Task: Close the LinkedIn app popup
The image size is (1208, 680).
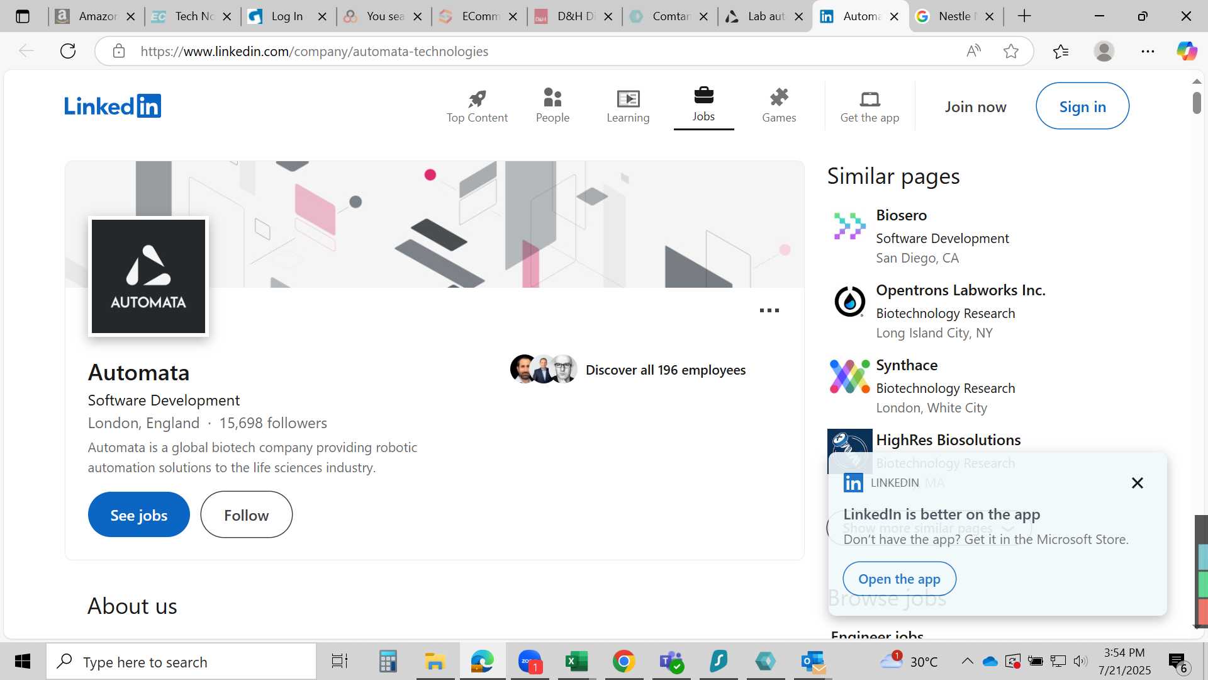Action: click(1137, 483)
